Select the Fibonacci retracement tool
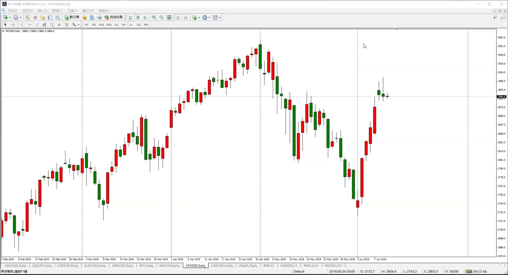 (52, 25)
